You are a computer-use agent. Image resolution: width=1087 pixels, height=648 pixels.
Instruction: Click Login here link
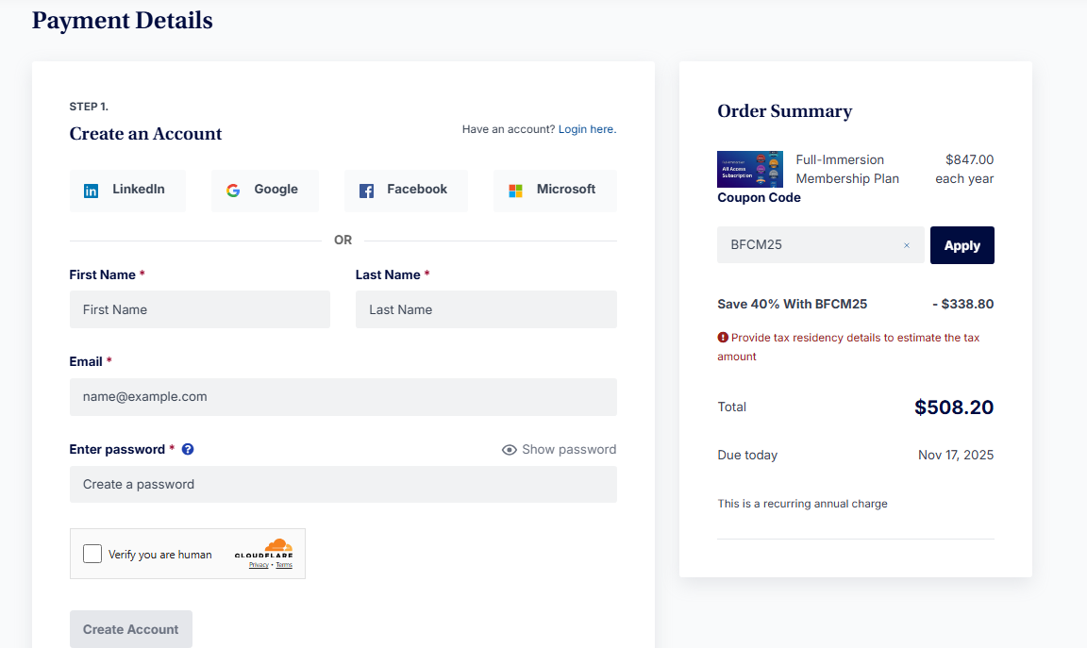tap(586, 128)
